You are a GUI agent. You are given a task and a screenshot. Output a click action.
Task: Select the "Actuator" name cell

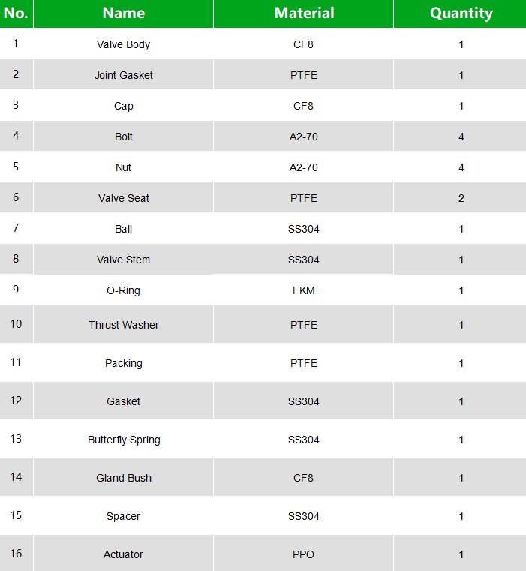[123, 554]
